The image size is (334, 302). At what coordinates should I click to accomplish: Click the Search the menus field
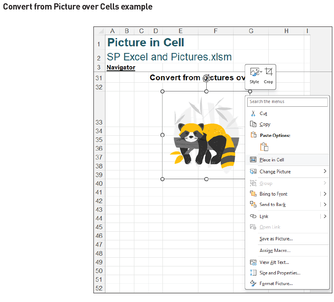287,102
